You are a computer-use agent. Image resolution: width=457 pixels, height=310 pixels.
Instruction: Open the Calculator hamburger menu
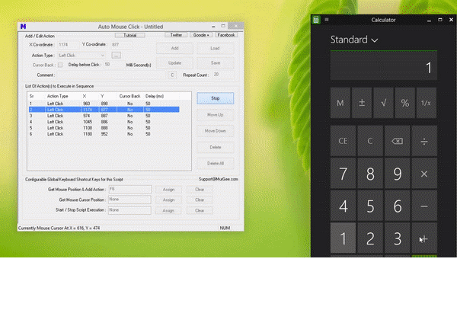tap(327, 20)
